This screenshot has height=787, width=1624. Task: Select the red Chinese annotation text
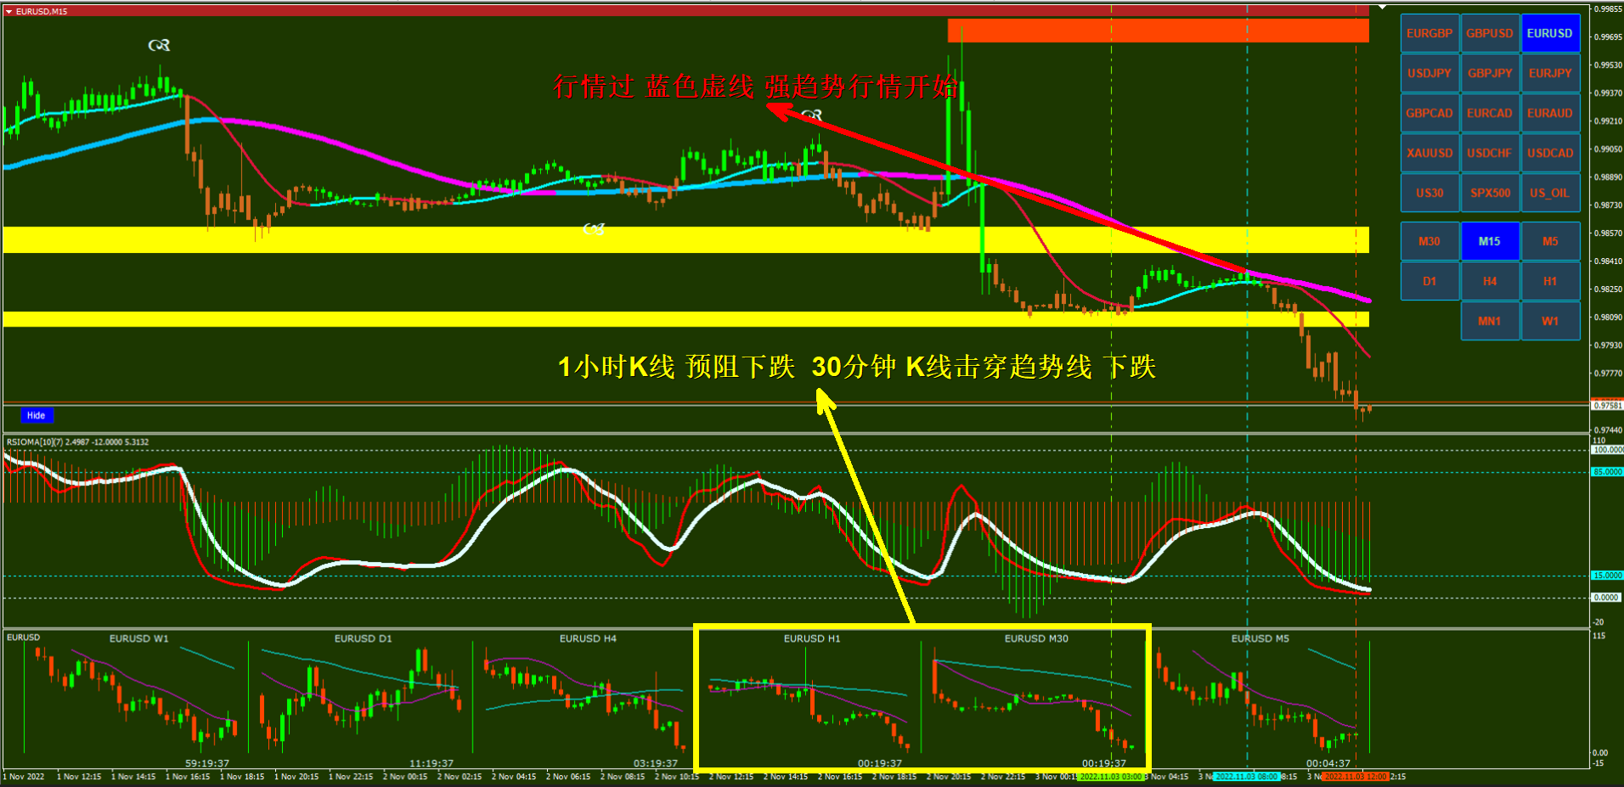tap(756, 86)
